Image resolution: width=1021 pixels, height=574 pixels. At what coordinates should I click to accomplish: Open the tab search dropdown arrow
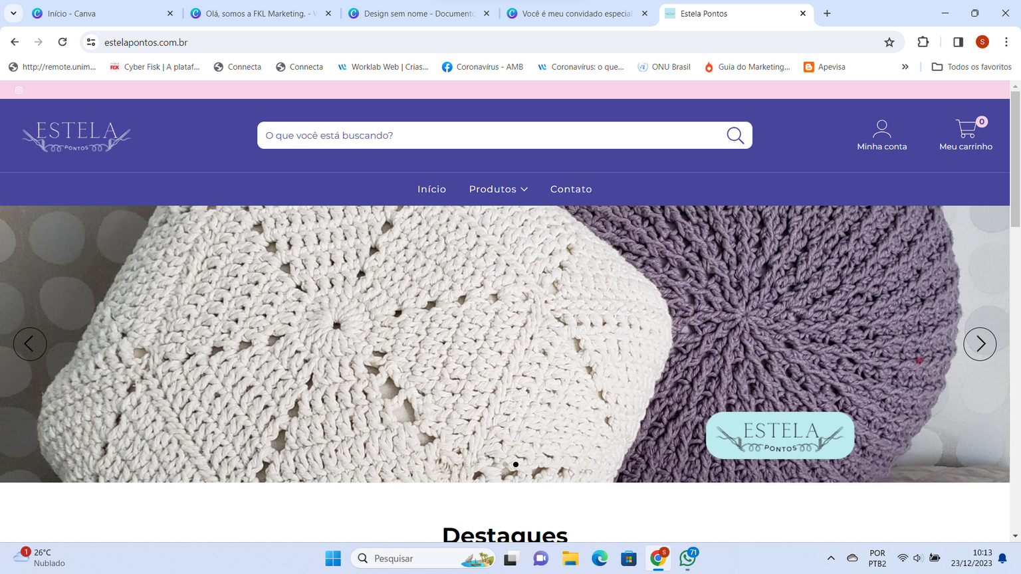pyautogui.click(x=13, y=13)
